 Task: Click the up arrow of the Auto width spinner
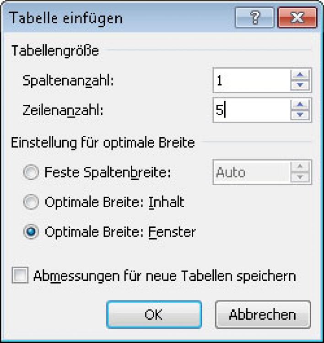301,167
